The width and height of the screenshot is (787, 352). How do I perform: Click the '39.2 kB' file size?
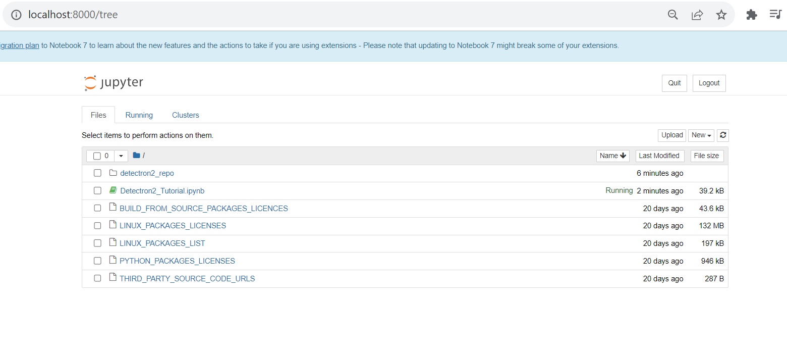[x=711, y=191]
